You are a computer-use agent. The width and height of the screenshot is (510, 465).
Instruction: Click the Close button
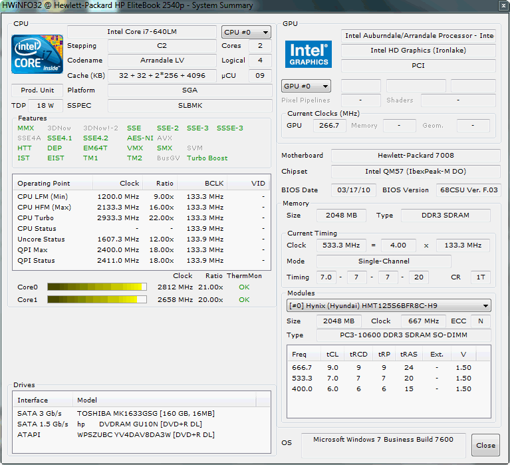click(485, 445)
